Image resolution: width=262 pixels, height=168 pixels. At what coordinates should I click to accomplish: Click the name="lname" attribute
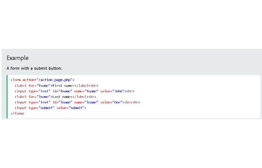pos(86,102)
